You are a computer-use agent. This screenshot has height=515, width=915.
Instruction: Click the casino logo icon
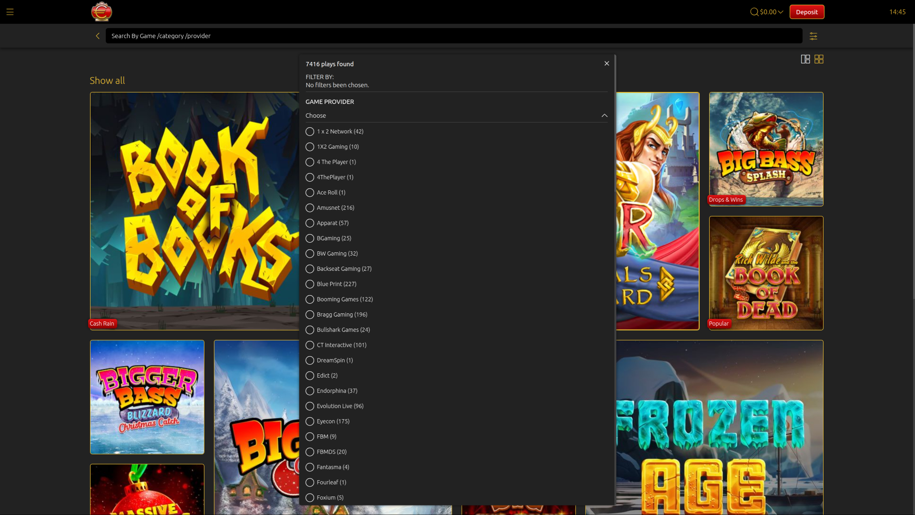101,12
